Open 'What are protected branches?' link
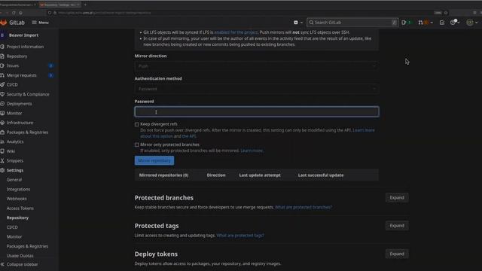The height and width of the screenshot is (271, 482). (x=304, y=207)
